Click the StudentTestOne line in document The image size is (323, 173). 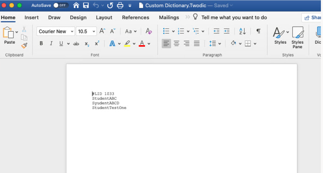point(109,108)
